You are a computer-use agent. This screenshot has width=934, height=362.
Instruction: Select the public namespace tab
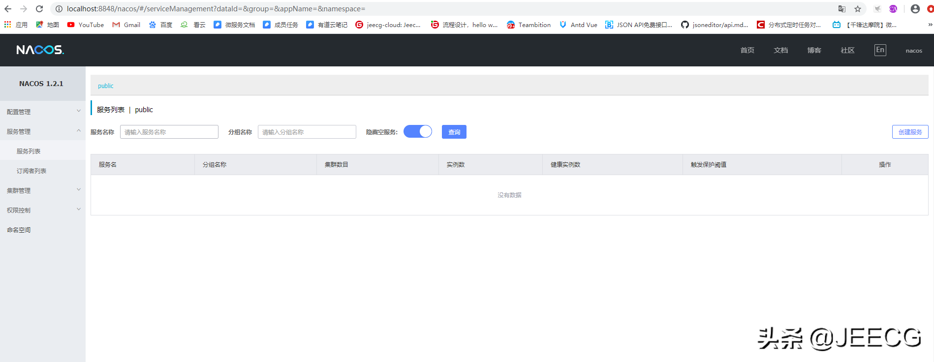click(x=106, y=86)
